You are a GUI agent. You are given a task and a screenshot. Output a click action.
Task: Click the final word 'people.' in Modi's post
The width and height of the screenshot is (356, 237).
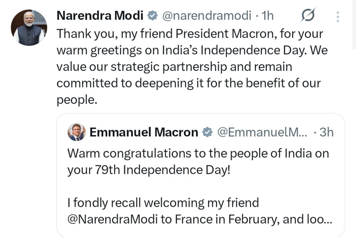(76, 100)
